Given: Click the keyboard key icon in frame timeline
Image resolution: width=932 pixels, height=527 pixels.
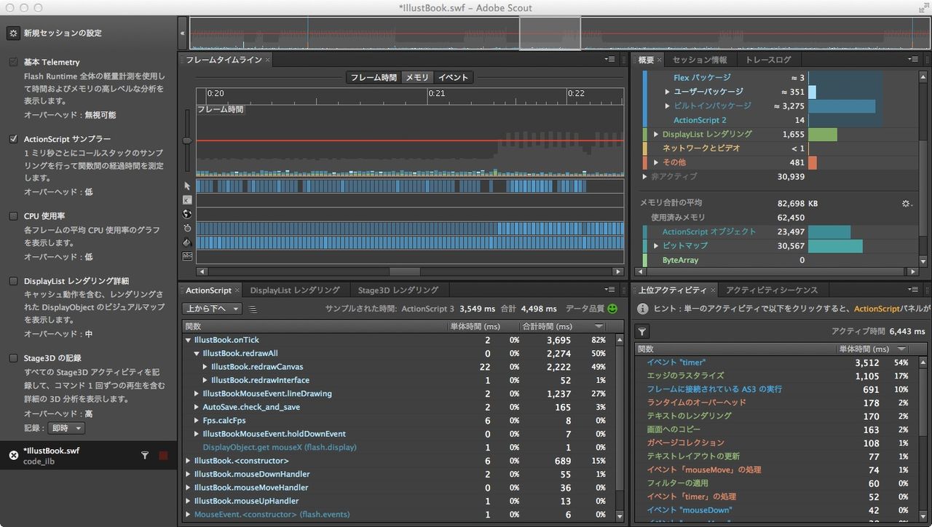Looking at the screenshot, I should point(187,199).
